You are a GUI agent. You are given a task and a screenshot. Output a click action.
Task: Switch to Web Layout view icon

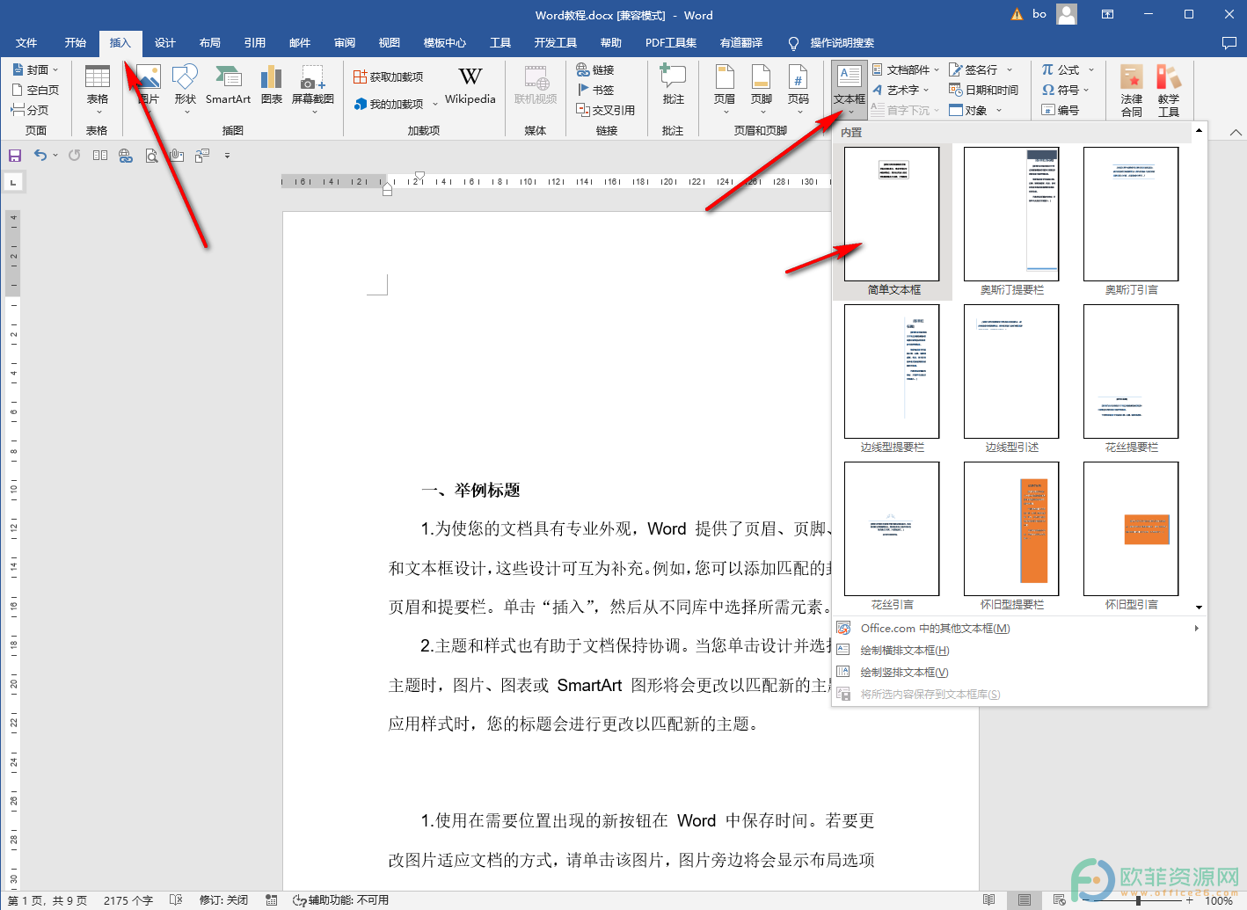click(x=1059, y=900)
